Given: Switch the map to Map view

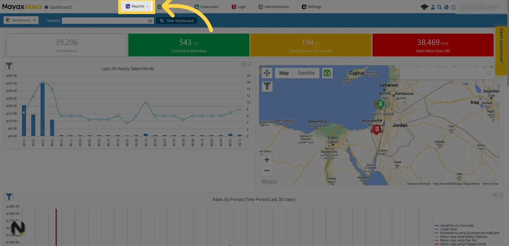Looking at the screenshot, I should [284, 73].
